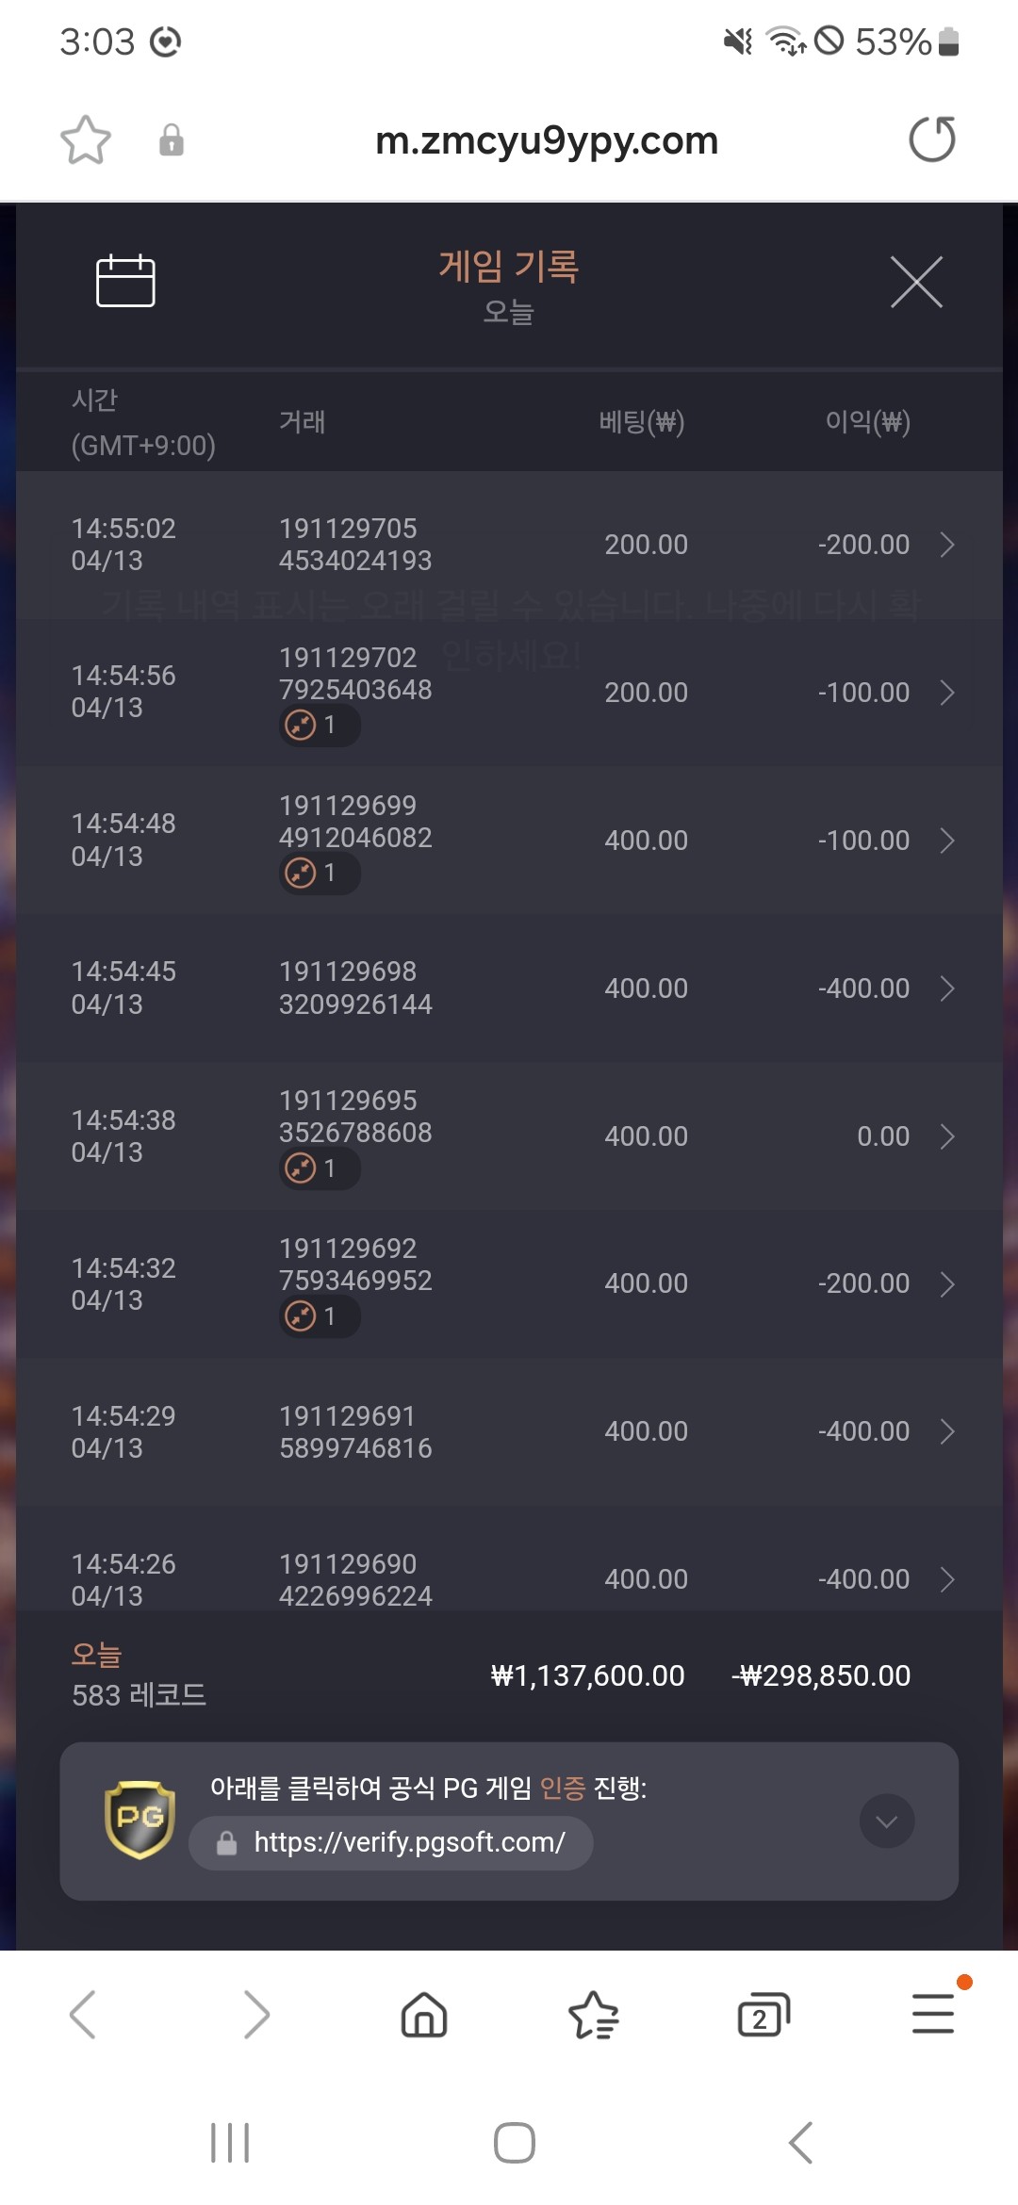Open browser tabs showing 2

point(763,2015)
